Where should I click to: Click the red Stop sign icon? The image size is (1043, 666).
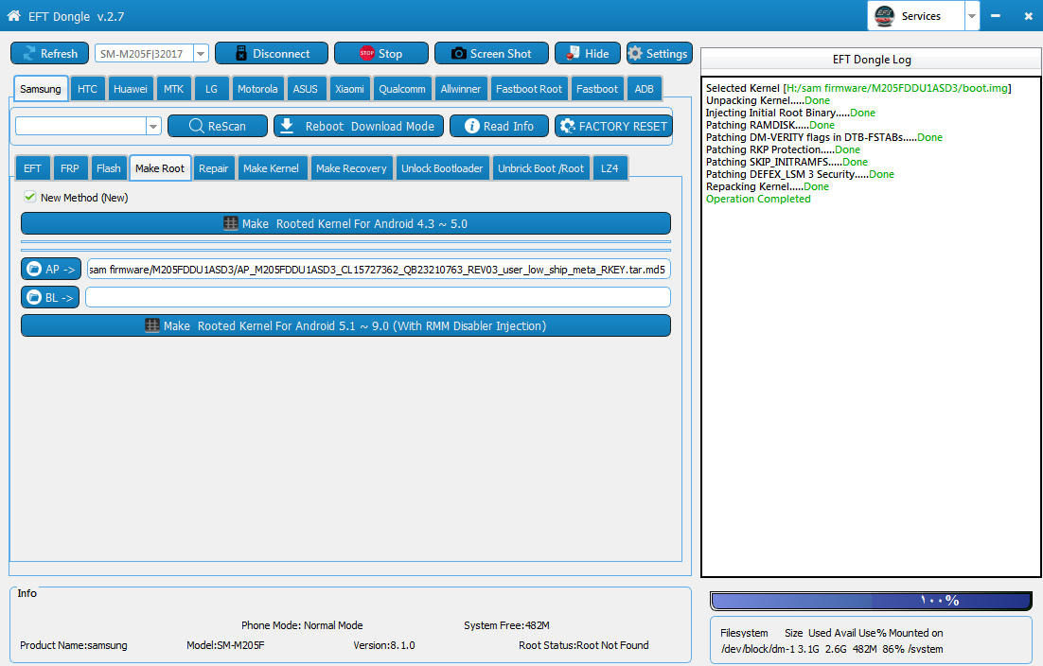366,53
